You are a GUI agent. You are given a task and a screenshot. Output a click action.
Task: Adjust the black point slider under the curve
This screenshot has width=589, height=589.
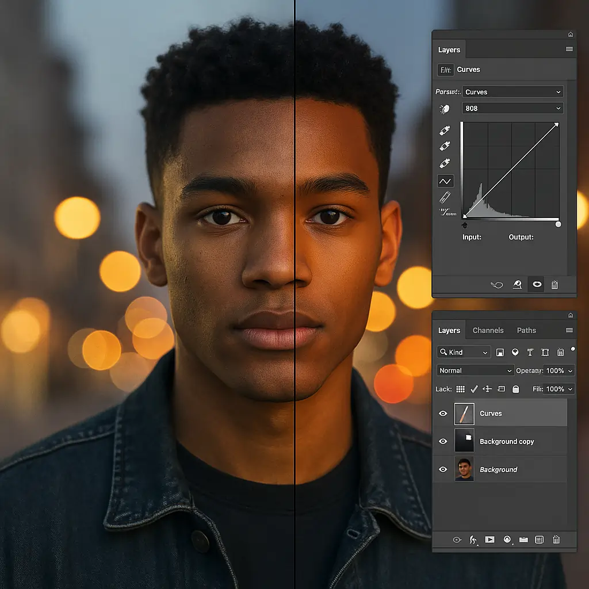click(x=465, y=225)
